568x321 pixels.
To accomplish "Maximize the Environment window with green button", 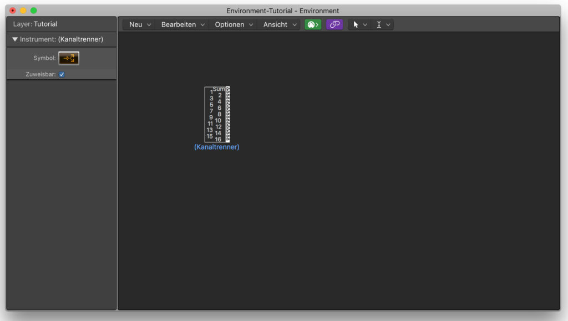I will (34, 11).
